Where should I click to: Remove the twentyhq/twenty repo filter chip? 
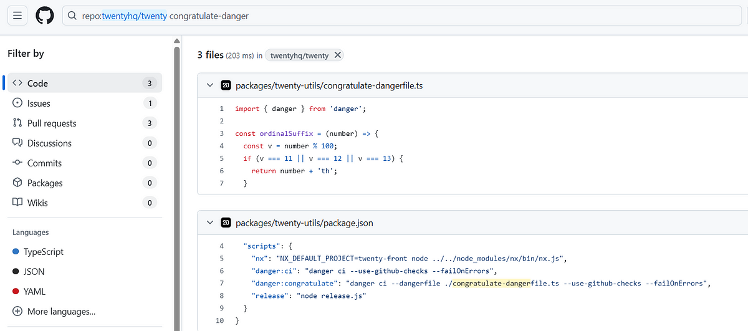[x=337, y=55]
